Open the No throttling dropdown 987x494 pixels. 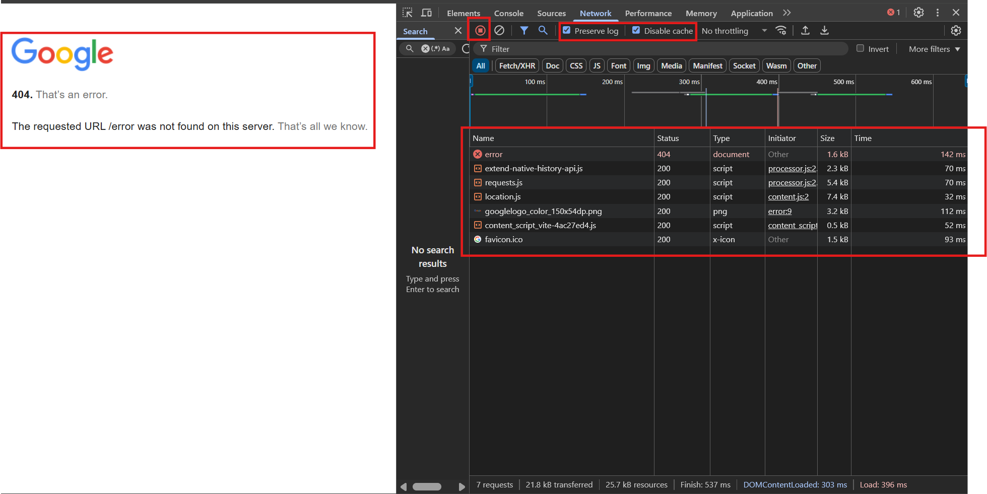[x=734, y=31]
